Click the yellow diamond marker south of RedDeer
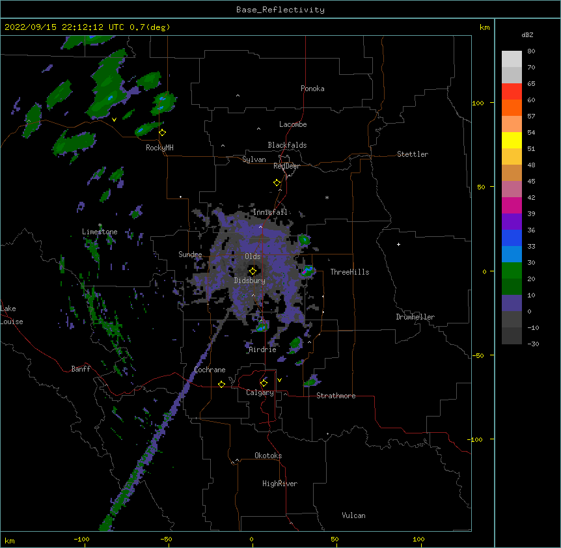The width and height of the screenshot is (561, 548). pos(277,183)
